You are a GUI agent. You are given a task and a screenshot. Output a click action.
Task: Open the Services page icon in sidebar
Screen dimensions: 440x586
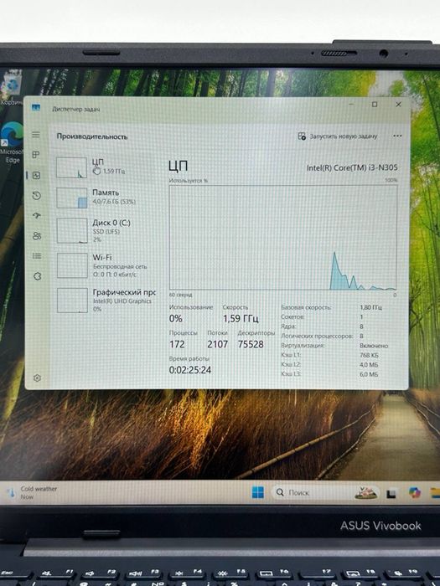[x=37, y=276]
